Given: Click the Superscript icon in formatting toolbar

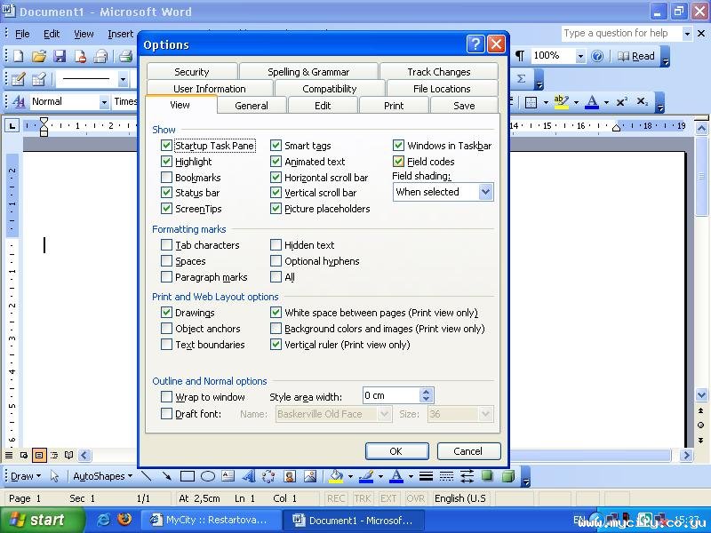Looking at the screenshot, I should [x=621, y=102].
